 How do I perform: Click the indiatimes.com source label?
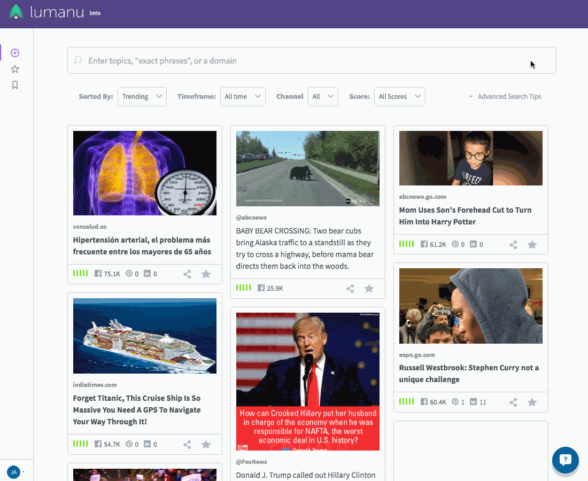95,385
